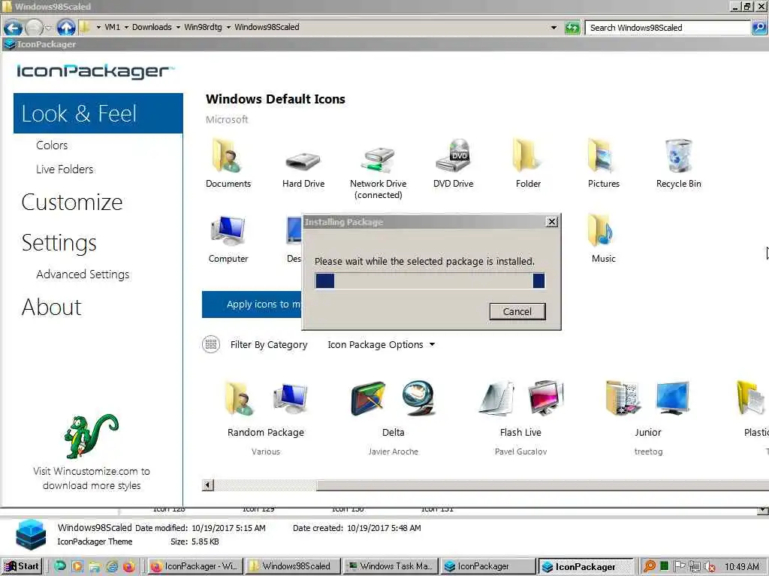
Task: Select the Network Drive (connected) icon
Action: pos(378,159)
